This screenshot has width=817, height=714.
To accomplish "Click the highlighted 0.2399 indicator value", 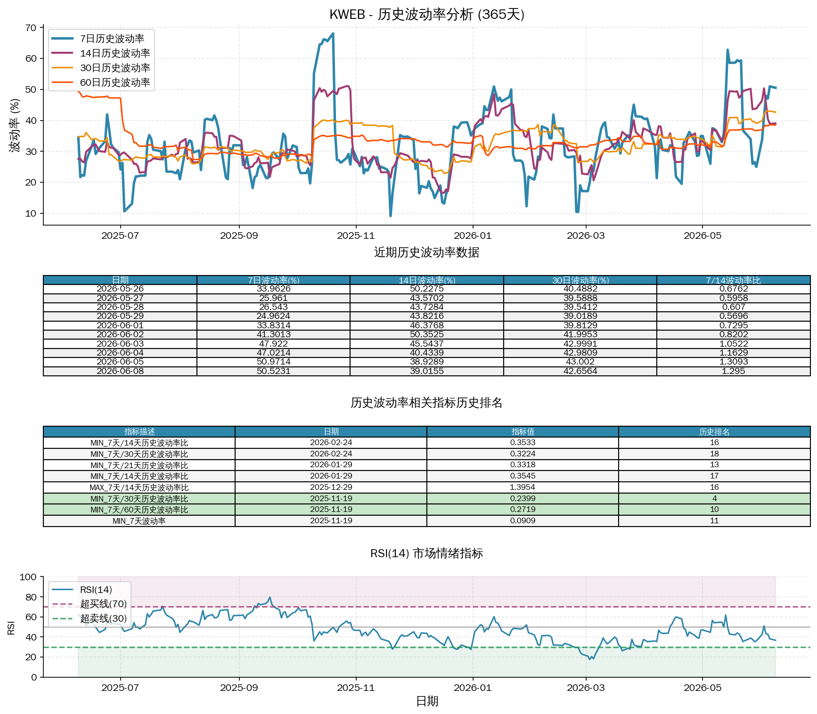I will 523,498.
